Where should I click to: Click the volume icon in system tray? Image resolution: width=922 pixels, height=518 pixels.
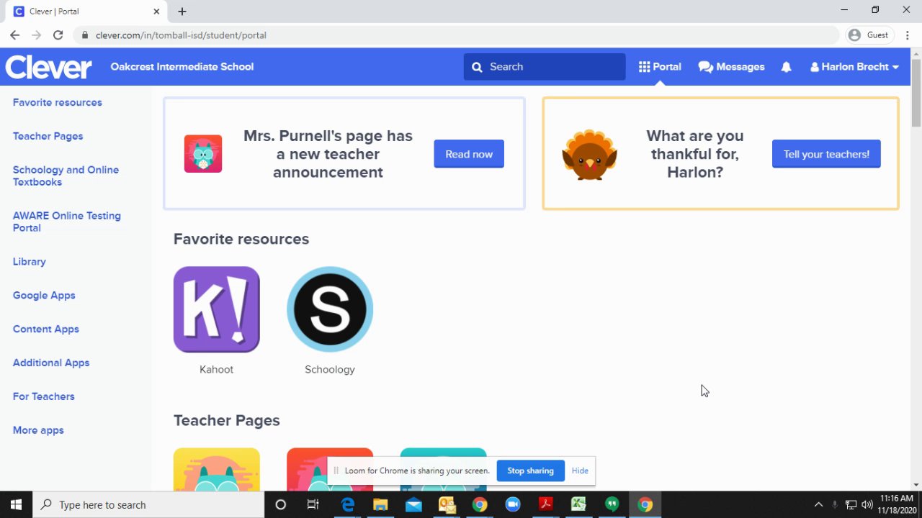867,504
